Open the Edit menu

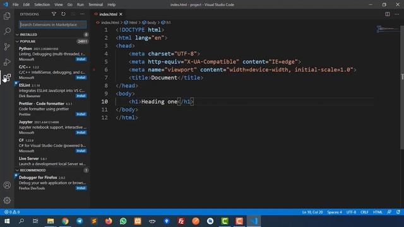(27, 4)
